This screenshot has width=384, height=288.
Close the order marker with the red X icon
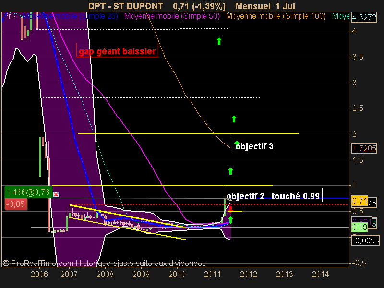point(56,194)
